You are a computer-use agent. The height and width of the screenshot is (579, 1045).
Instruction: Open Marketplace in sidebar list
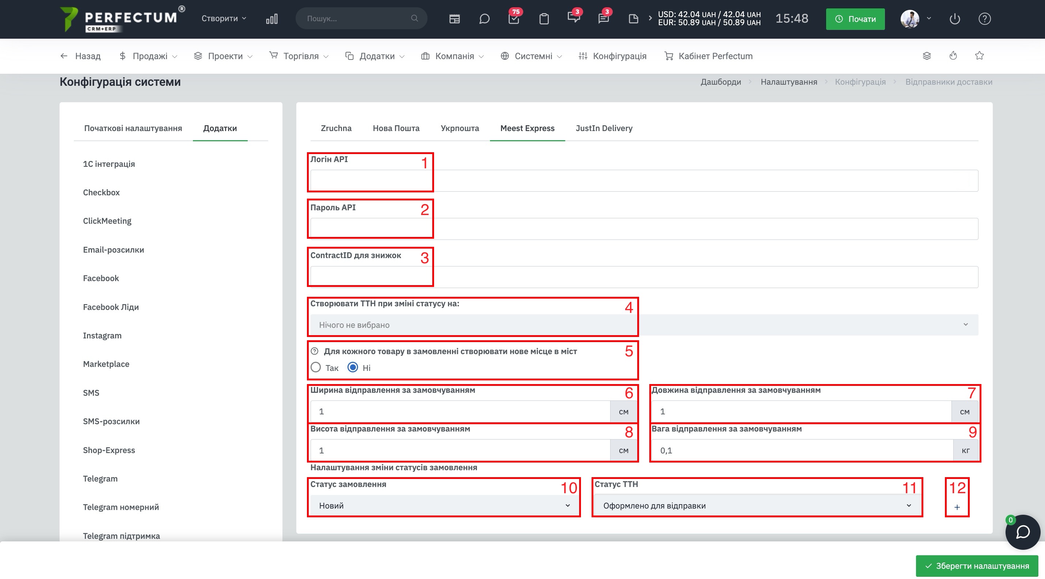pyautogui.click(x=106, y=364)
